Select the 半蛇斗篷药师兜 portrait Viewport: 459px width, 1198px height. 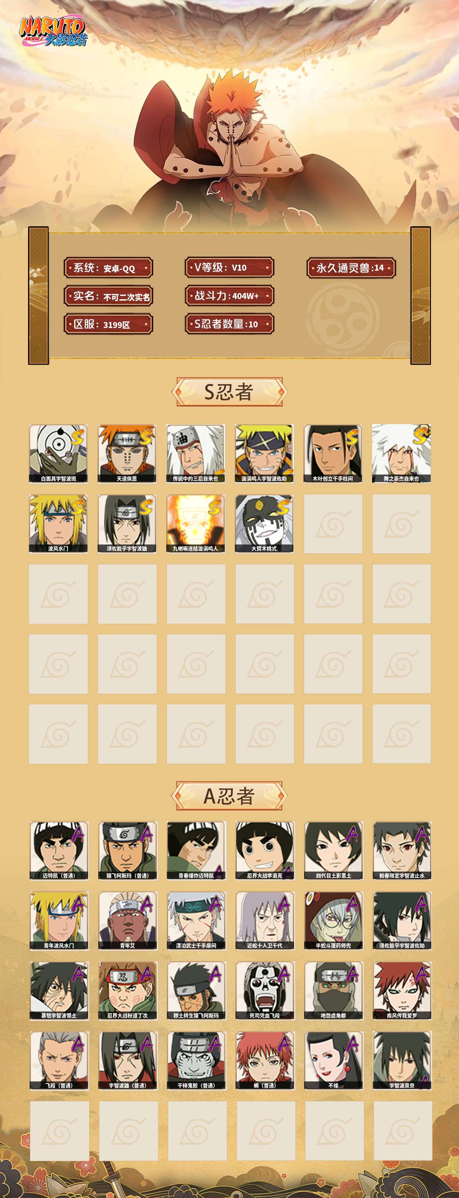coord(334,920)
